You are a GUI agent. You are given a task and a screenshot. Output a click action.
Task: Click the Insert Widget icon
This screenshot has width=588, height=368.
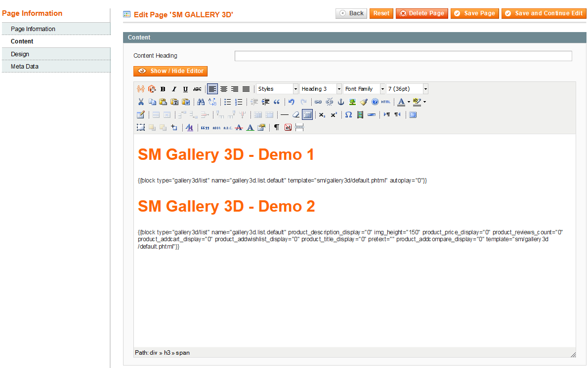[152, 89]
